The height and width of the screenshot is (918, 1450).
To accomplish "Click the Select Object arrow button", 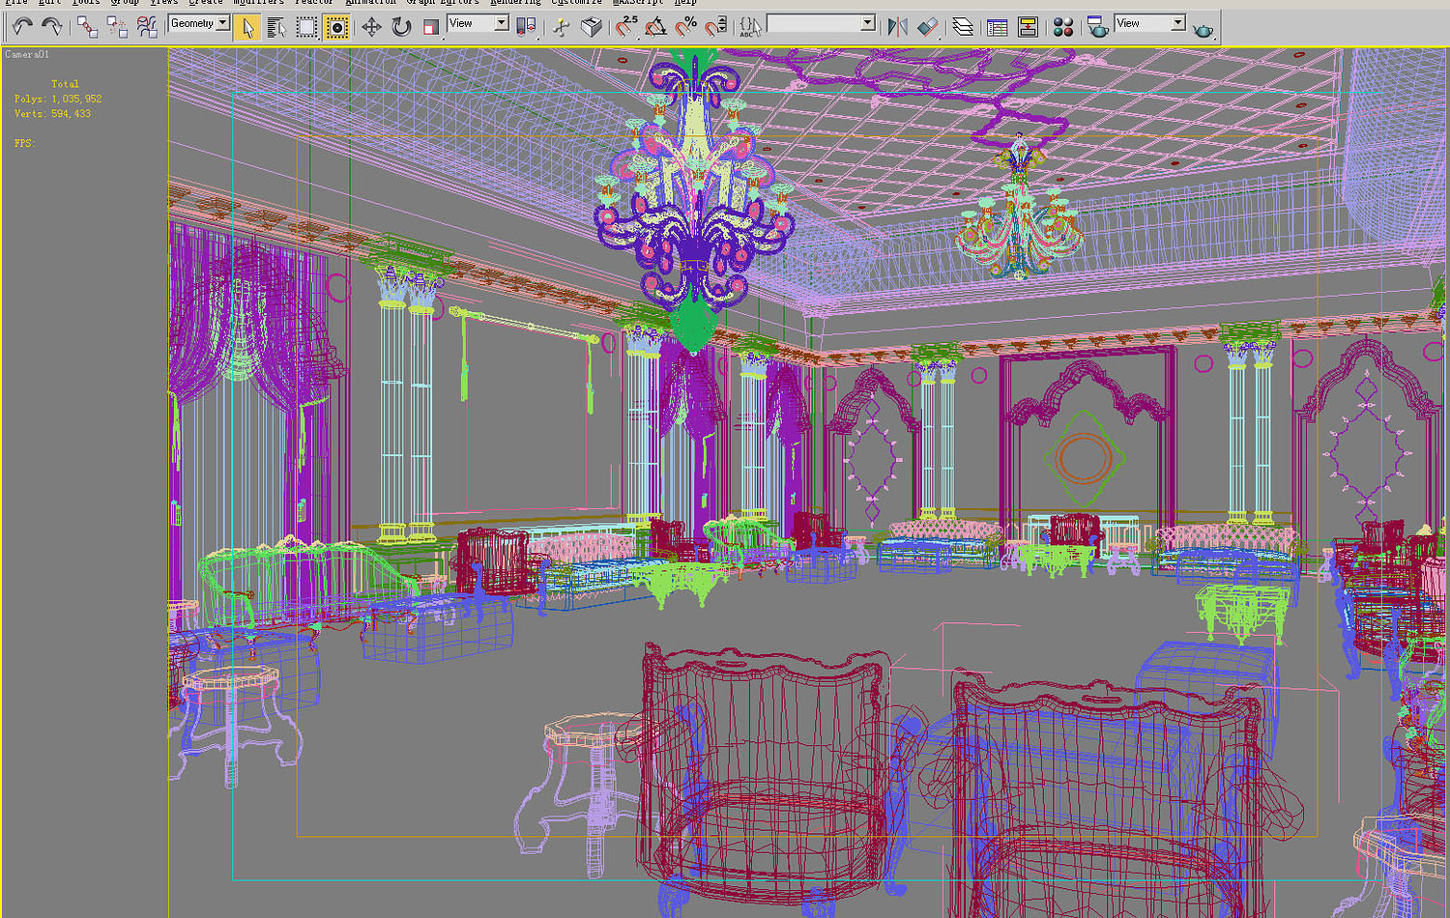I will 247,27.
